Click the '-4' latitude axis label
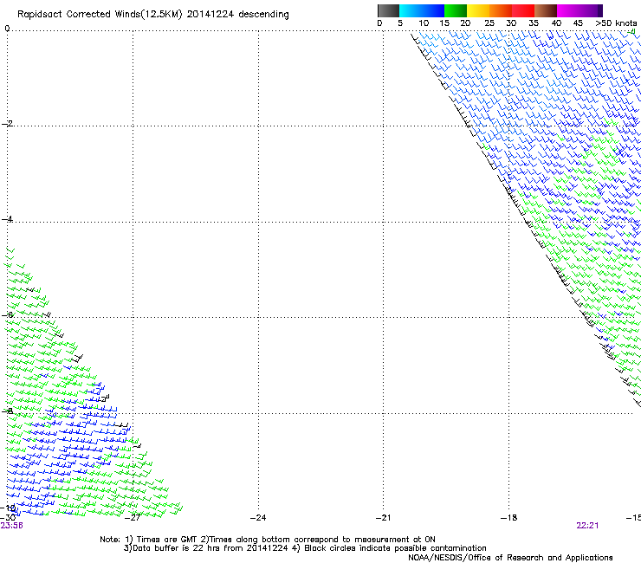Screen dimensions: 641x563 [x=7, y=219]
